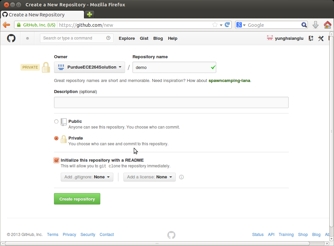Open the Gist link in navigation

point(144,38)
